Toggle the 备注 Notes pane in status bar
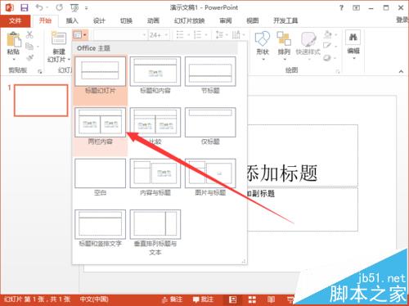The width and height of the screenshot is (409, 306). pos(172,299)
